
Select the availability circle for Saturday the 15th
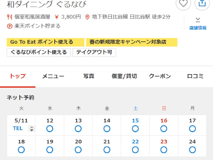135,129
